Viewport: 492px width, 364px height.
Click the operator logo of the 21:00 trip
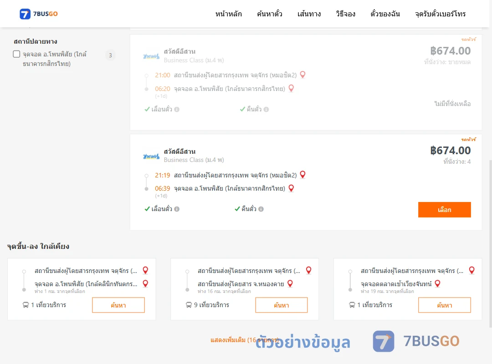151,56
